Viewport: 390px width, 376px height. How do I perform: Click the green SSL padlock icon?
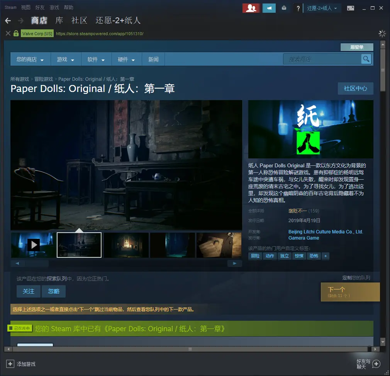click(16, 33)
